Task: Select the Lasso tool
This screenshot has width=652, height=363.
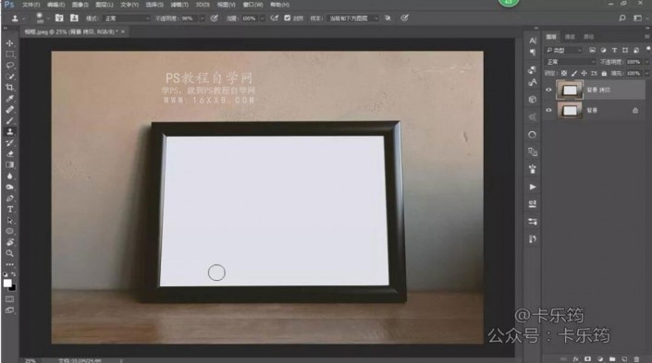Action: click(9, 66)
